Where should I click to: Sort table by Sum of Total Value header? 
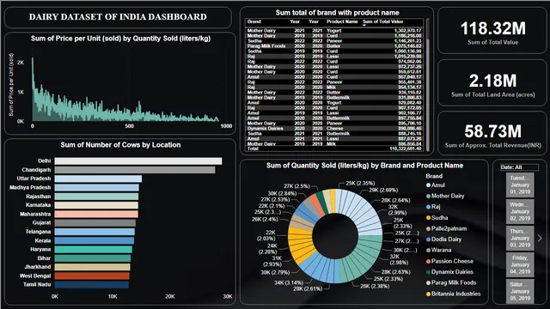pos(382,21)
